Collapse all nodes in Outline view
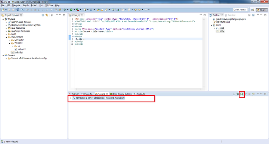 (x=253, y=15)
